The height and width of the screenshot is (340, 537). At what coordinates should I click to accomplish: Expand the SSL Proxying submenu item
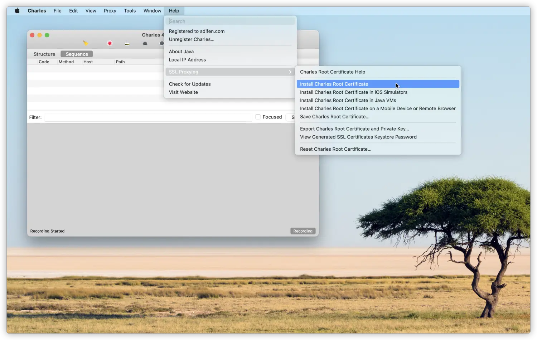(230, 72)
